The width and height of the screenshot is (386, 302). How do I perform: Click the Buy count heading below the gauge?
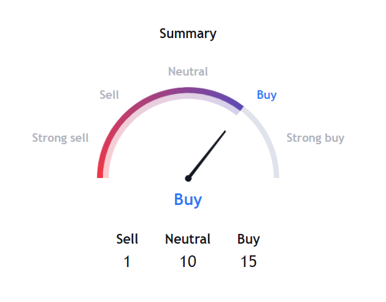coord(249,239)
